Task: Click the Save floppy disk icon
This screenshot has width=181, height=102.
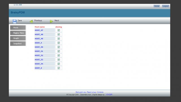Action: (x=15, y=22)
